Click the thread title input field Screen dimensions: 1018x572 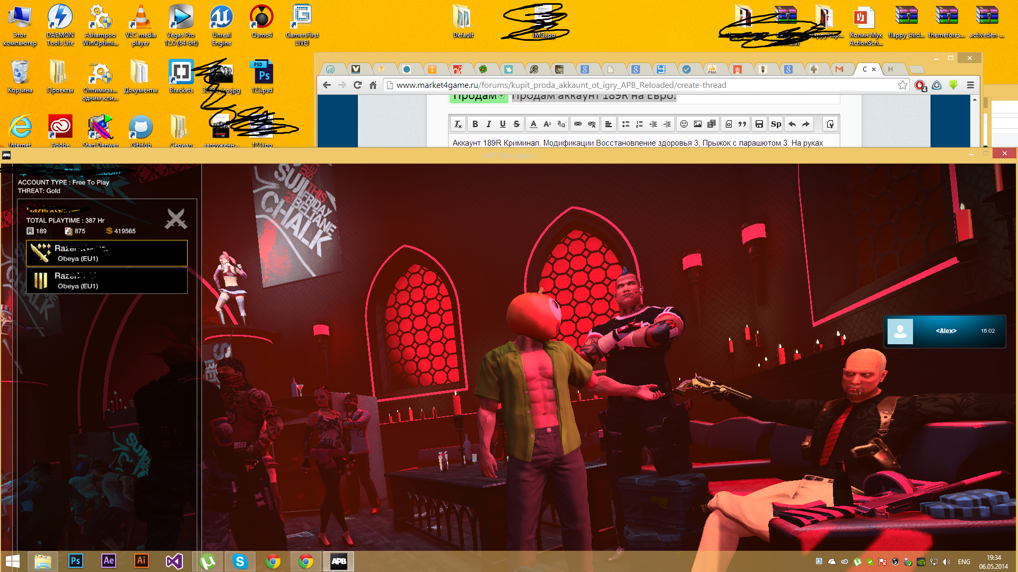tap(675, 98)
